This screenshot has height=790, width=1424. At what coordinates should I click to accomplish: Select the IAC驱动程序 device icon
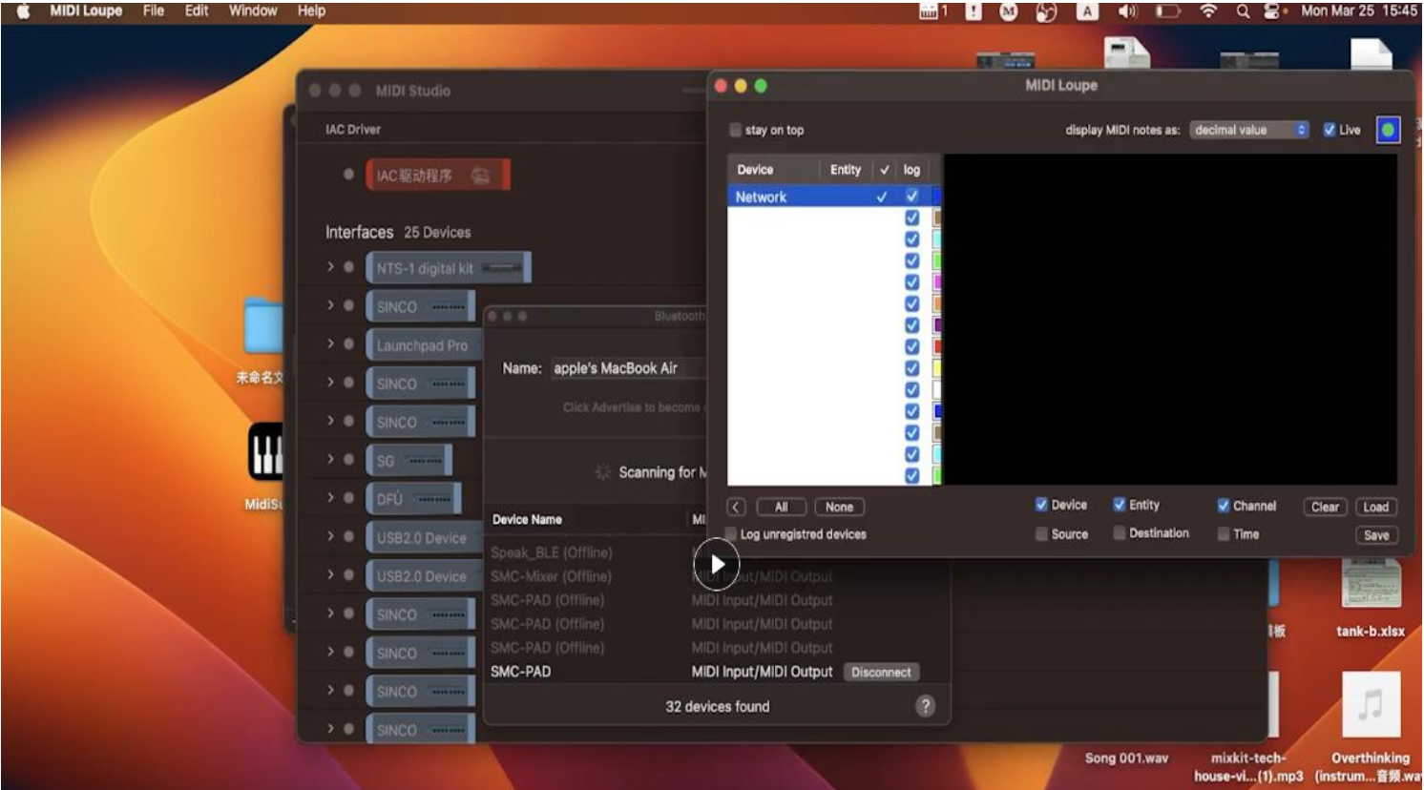point(438,176)
